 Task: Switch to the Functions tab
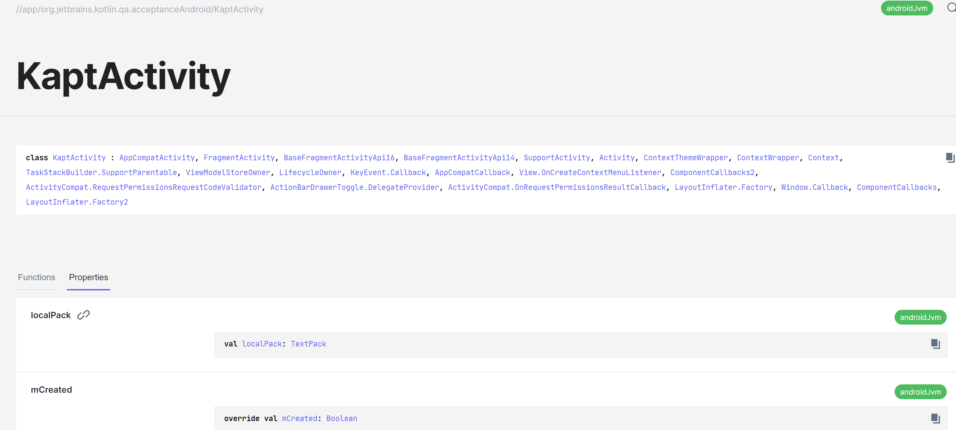(36, 277)
